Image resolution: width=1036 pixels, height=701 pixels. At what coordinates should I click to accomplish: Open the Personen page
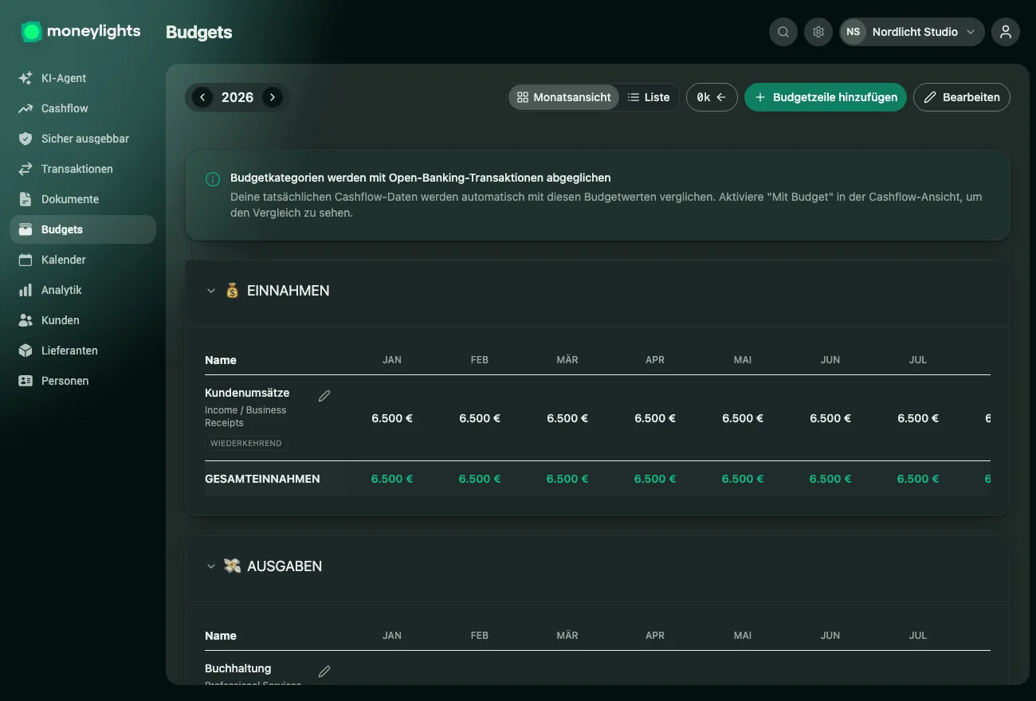[83, 381]
